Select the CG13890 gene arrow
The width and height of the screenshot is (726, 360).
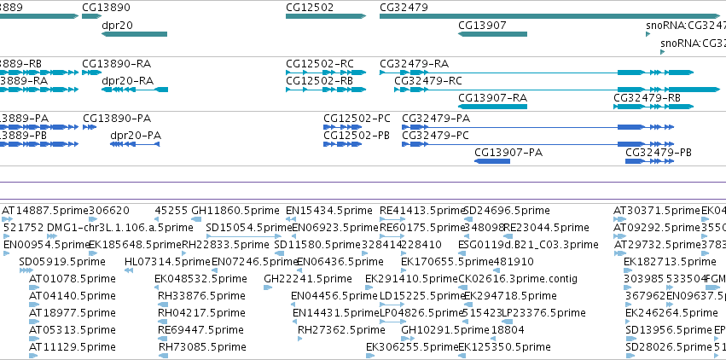click(91, 16)
